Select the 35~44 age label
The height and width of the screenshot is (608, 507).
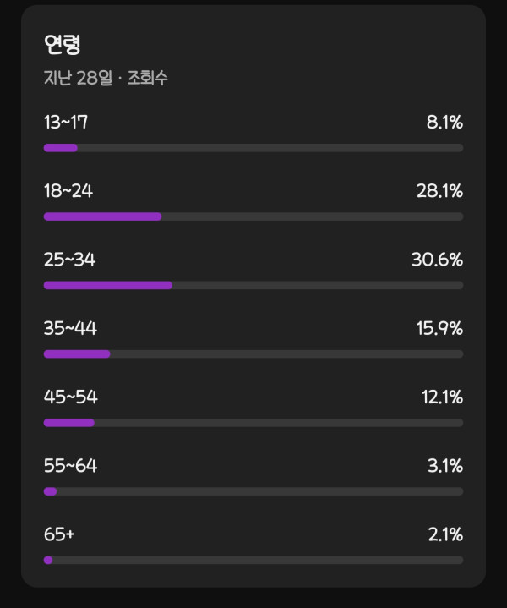[x=70, y=328]
